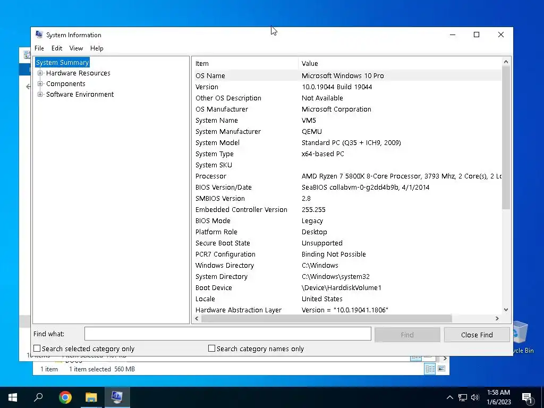Click the horizontal scrollbar thumb
The image size is (544, 408).
tap(327, 319)
